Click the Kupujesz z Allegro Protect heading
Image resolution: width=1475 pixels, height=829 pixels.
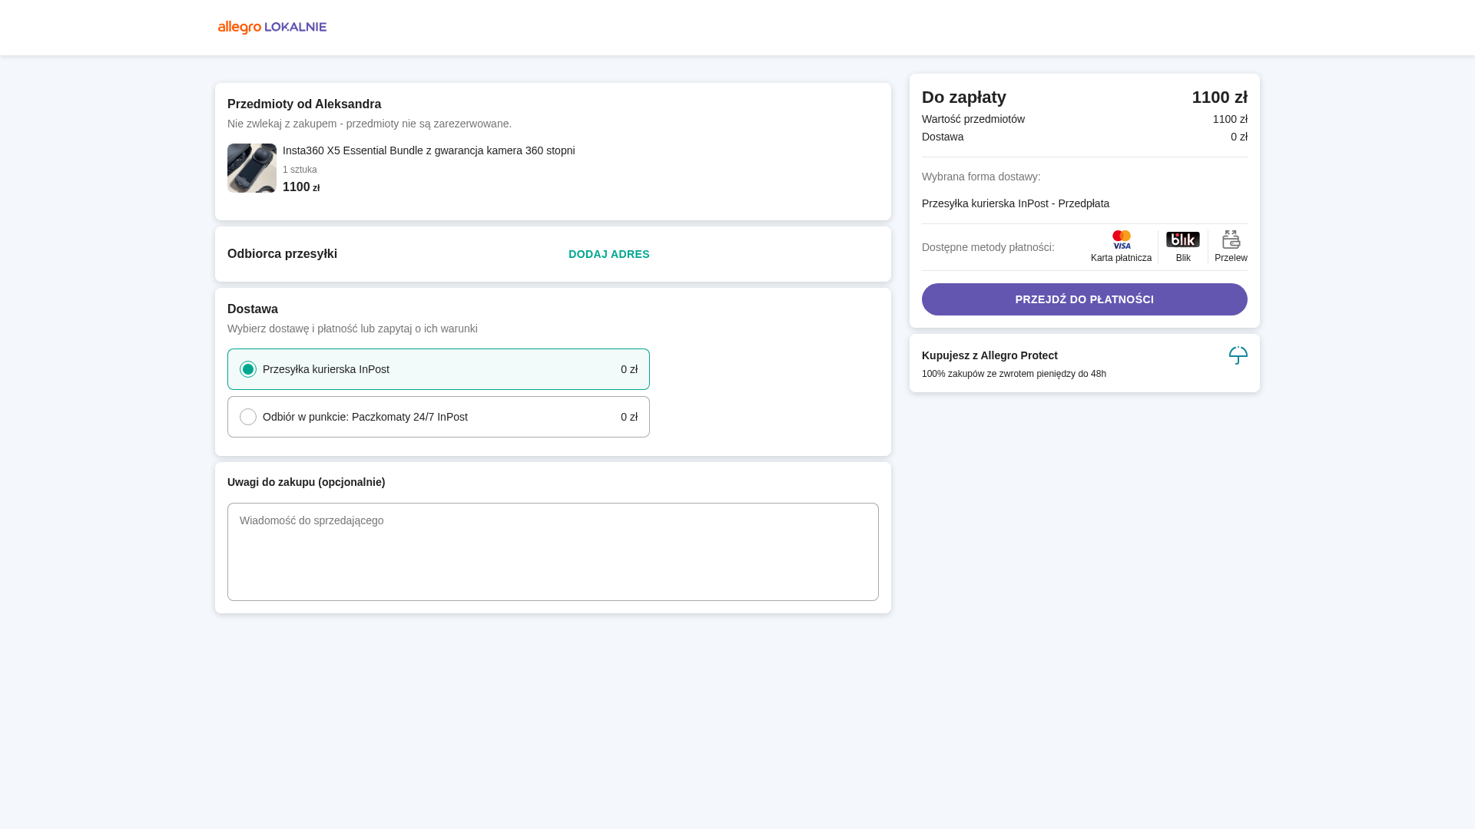pyautogui.click(x=989, y=355)
